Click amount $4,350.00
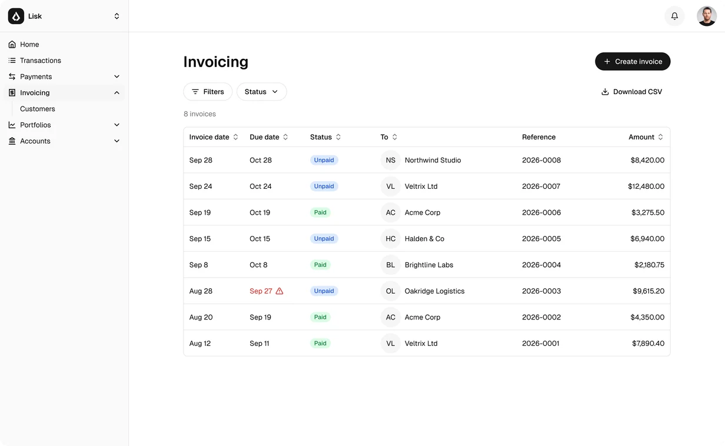The image size is (725, 446). point(647,317)
